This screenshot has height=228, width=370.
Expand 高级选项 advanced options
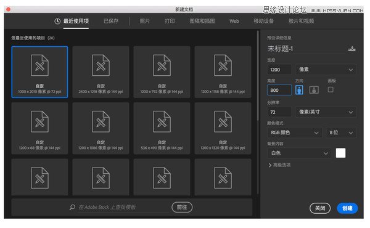(279, 165)
